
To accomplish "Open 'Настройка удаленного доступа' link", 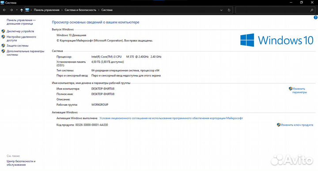I will coord(21,38).
